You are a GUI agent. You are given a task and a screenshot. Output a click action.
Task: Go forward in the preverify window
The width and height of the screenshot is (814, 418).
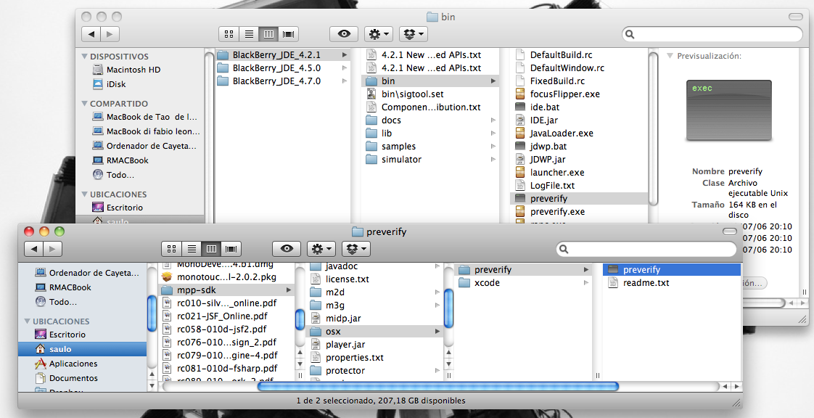coord(52,249)
